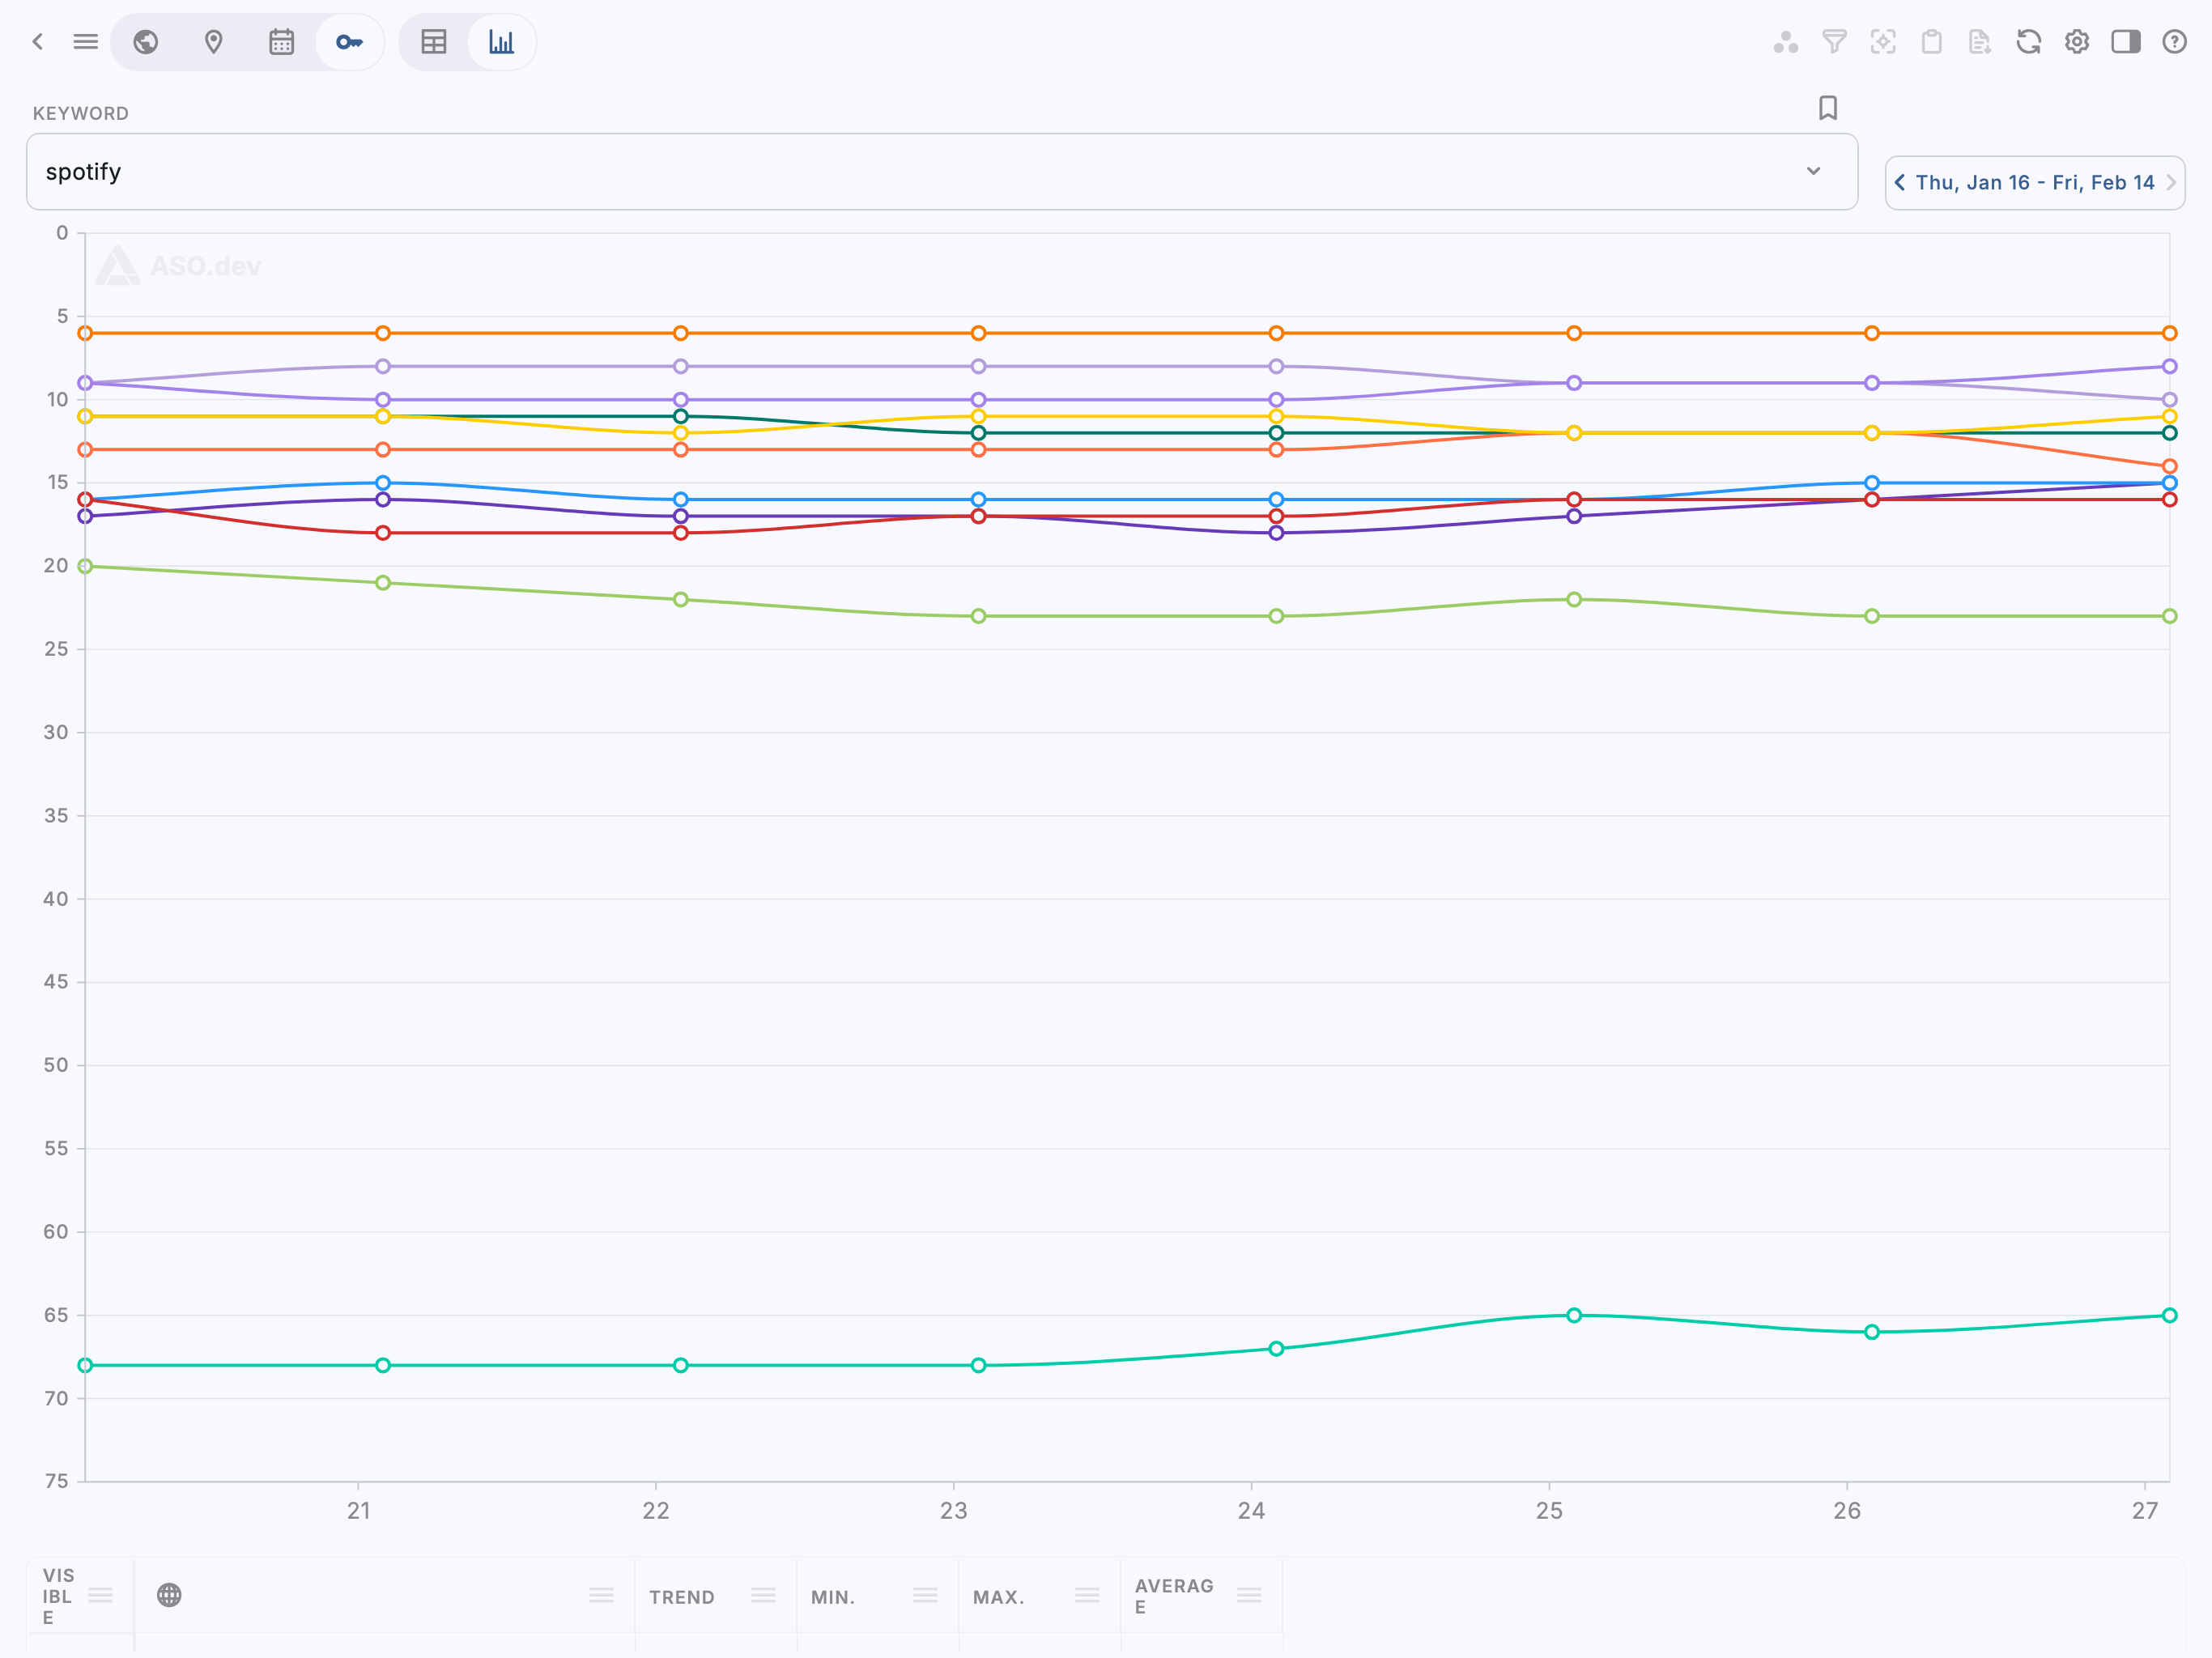Viewport: 2212px width, 1658px height.
Task: Click the three-dots cluster icon
Action: tap(1786, 42)
